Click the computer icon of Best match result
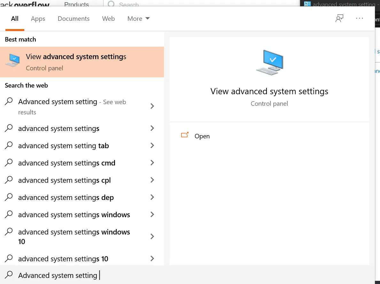The image size is (380, 284). pyautogui.click(x=13, y=60)
